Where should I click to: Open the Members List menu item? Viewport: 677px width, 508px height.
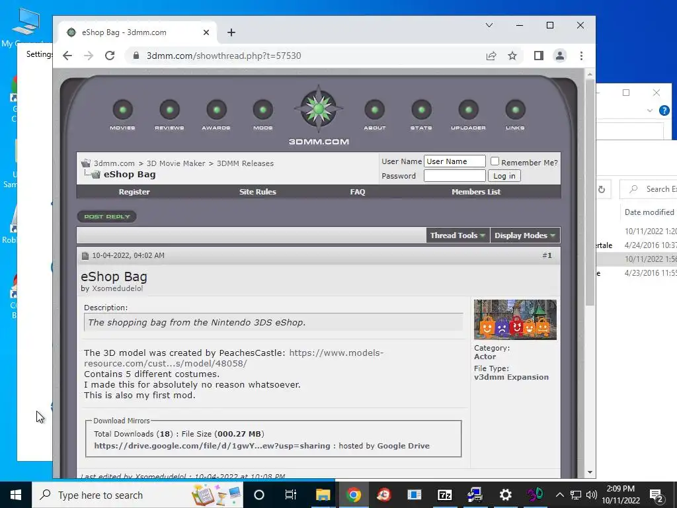tap(476, 192)
